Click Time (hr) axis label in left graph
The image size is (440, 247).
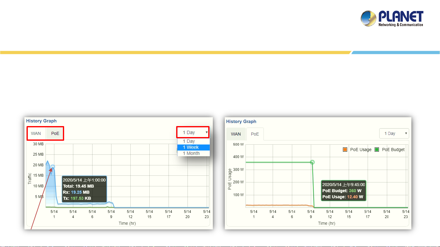(127, 223)
